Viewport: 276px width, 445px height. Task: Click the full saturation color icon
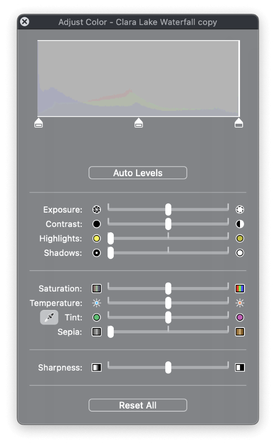click(240, 288)
